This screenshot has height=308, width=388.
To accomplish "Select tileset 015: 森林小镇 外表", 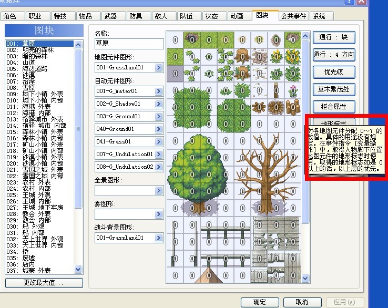I will click(39, 132).
